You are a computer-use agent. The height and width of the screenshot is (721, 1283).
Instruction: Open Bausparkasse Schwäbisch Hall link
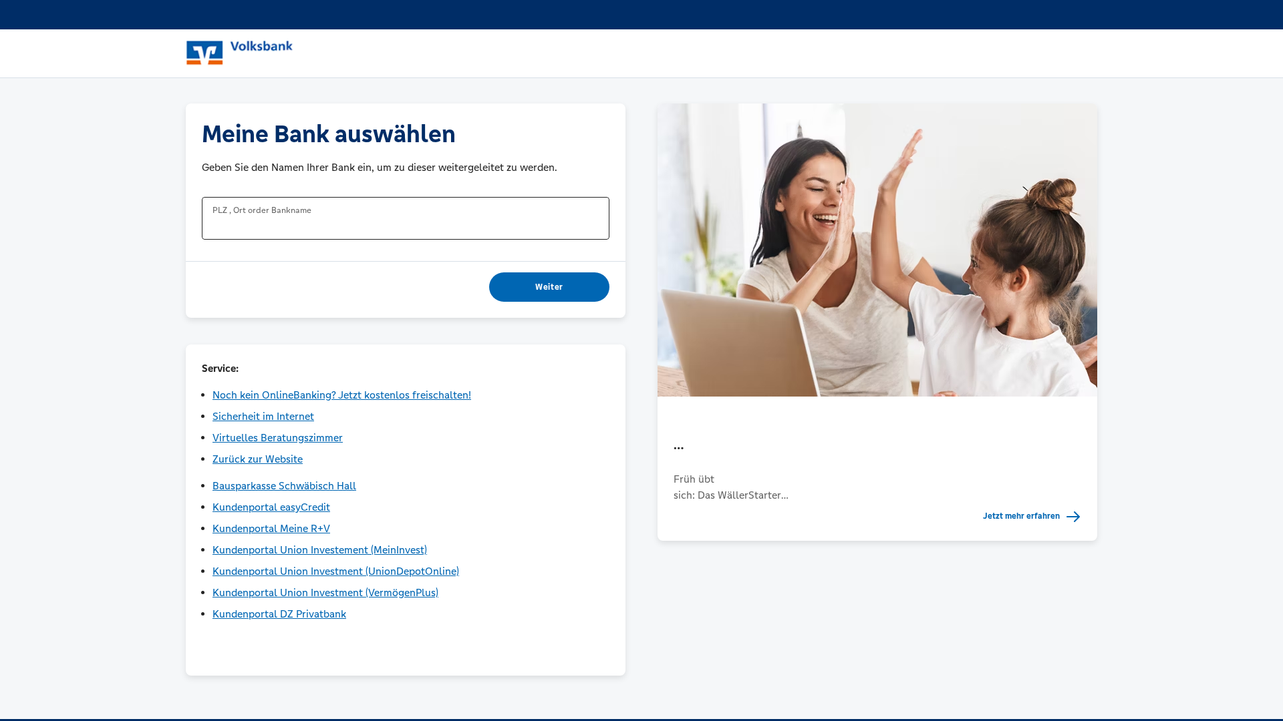tap(284, 485)
